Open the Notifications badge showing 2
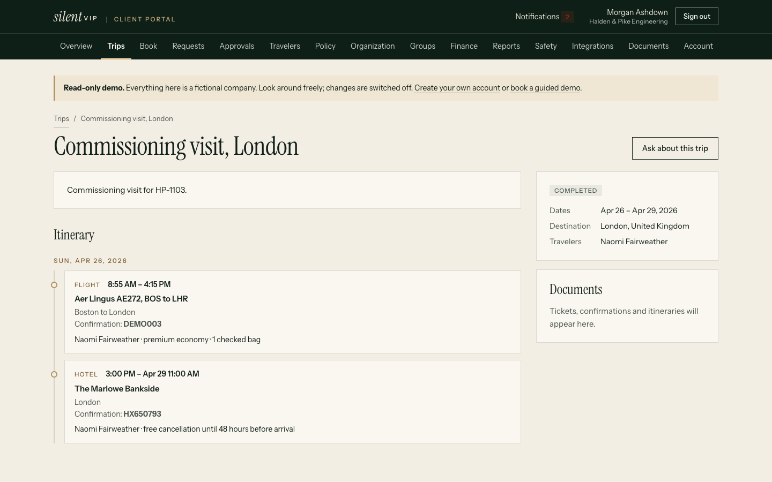Image resolution: width=772 pixels, height=482 pixels. (x=567, y=17)
